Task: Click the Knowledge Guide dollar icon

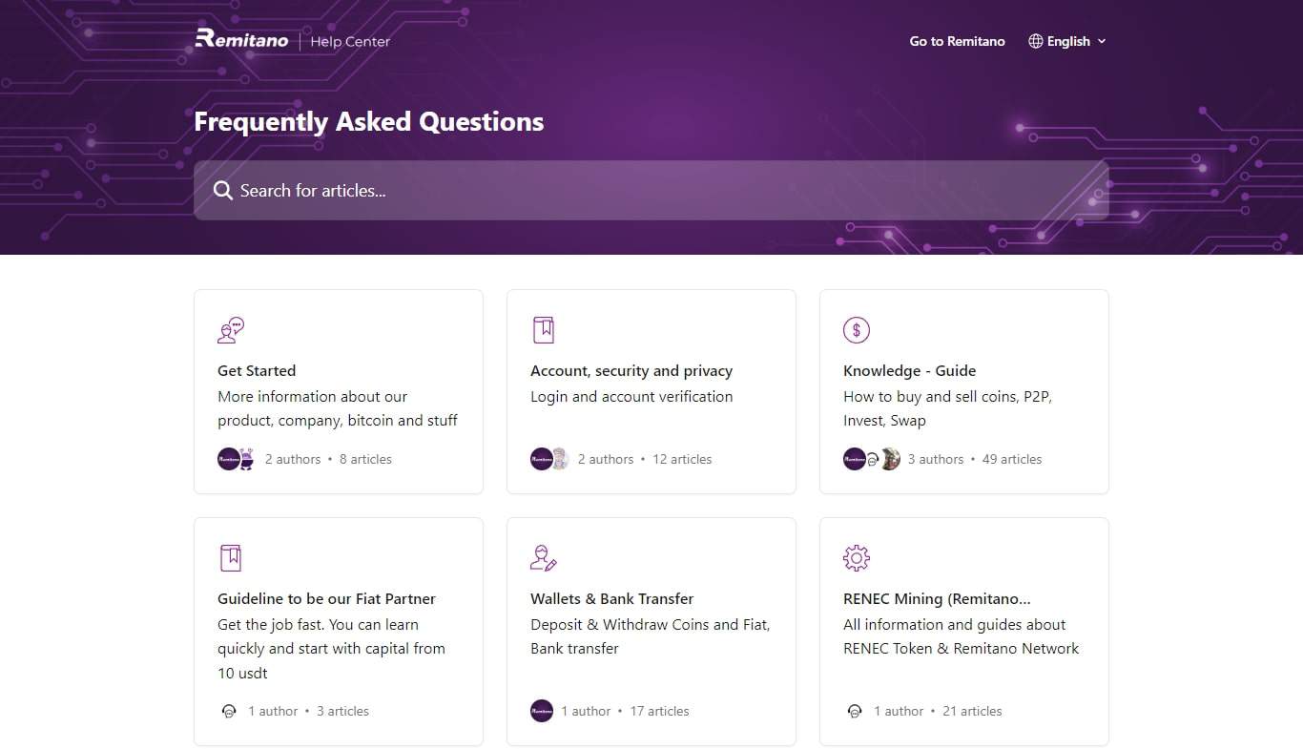Action: [856, 330]
